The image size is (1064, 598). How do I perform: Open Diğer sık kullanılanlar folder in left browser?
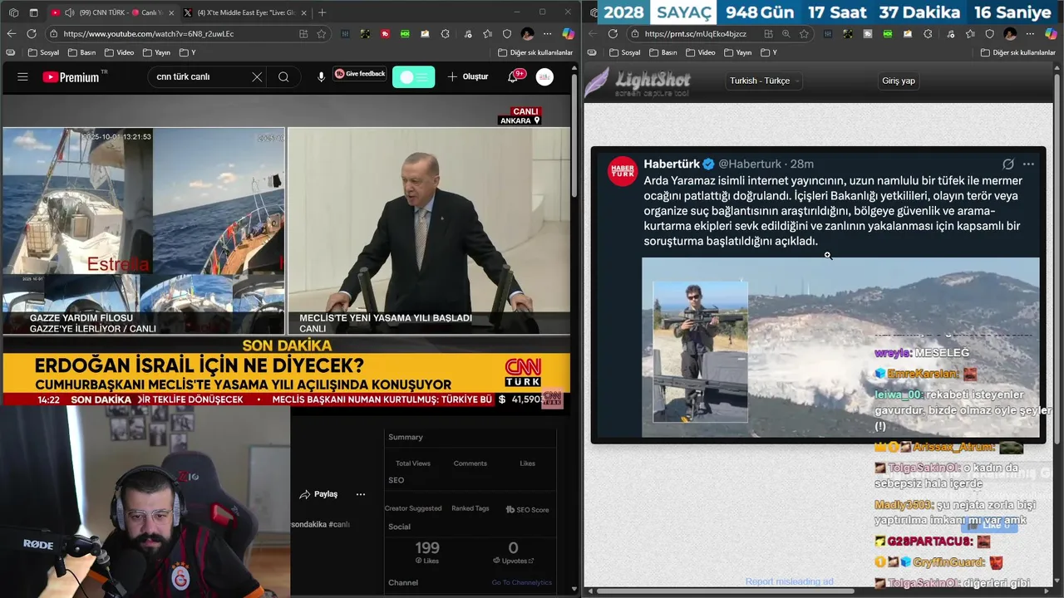[x=535, y=52]
